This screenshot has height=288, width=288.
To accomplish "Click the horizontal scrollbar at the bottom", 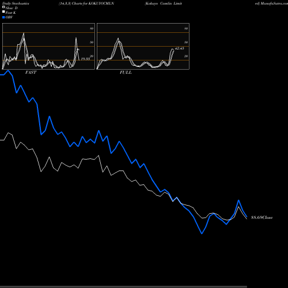I will [x=123, y=287].
